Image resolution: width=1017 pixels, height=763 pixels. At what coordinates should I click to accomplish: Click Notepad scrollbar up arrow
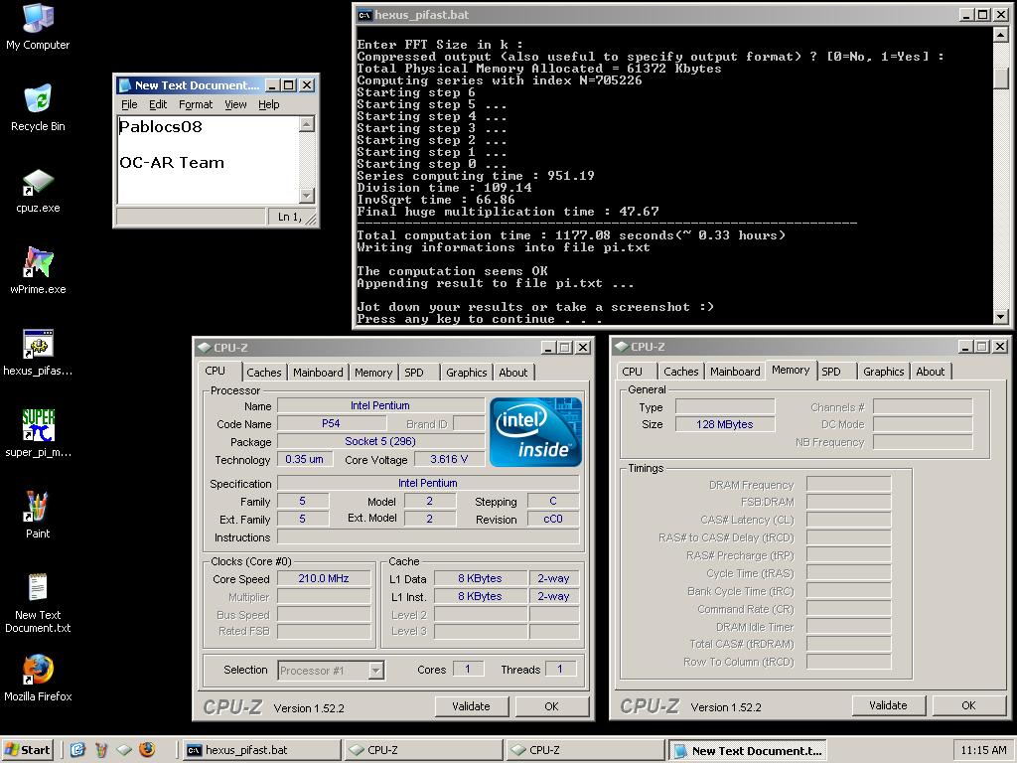(x=308, y=123)
